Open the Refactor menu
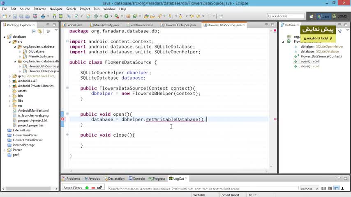This screenshot has height=197, width=351. pos(39,9)
